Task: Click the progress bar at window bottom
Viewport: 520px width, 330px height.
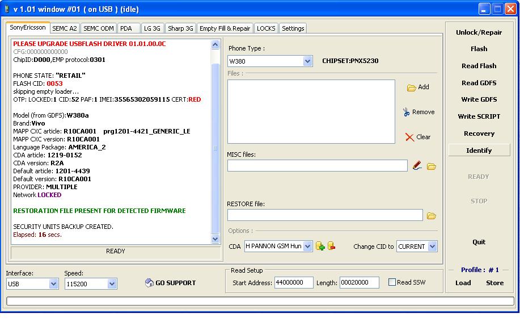Action: click(260, 301)
